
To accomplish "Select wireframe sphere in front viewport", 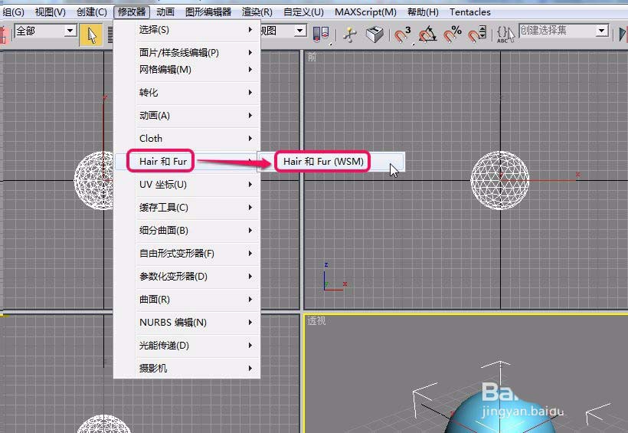I will pyautogui.click(x=500, y=180).
